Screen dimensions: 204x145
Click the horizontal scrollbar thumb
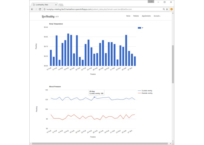coord(100,144)
